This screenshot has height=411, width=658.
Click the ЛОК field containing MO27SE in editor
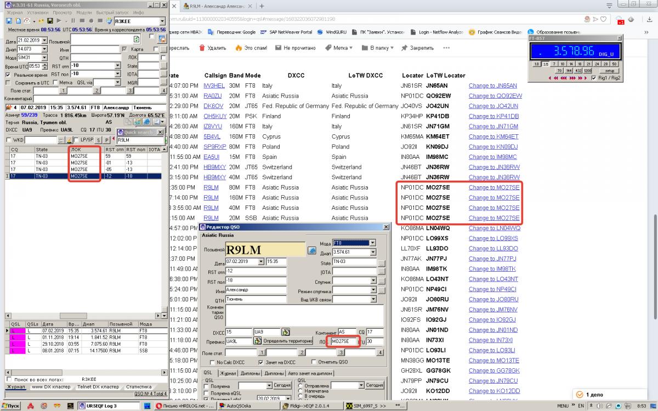tap(344, 341)
